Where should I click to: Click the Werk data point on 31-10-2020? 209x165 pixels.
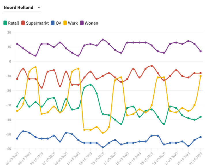point(201,76)
